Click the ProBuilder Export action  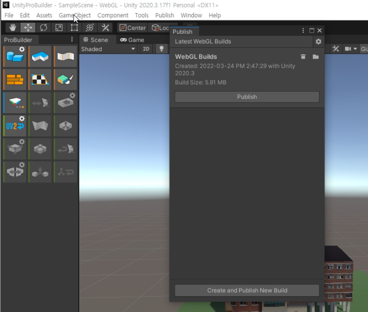(65, 103)
